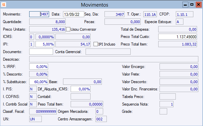Click the Sequencia Nota field
Viewport: 203px width, 126px height.
coord(167,104)
